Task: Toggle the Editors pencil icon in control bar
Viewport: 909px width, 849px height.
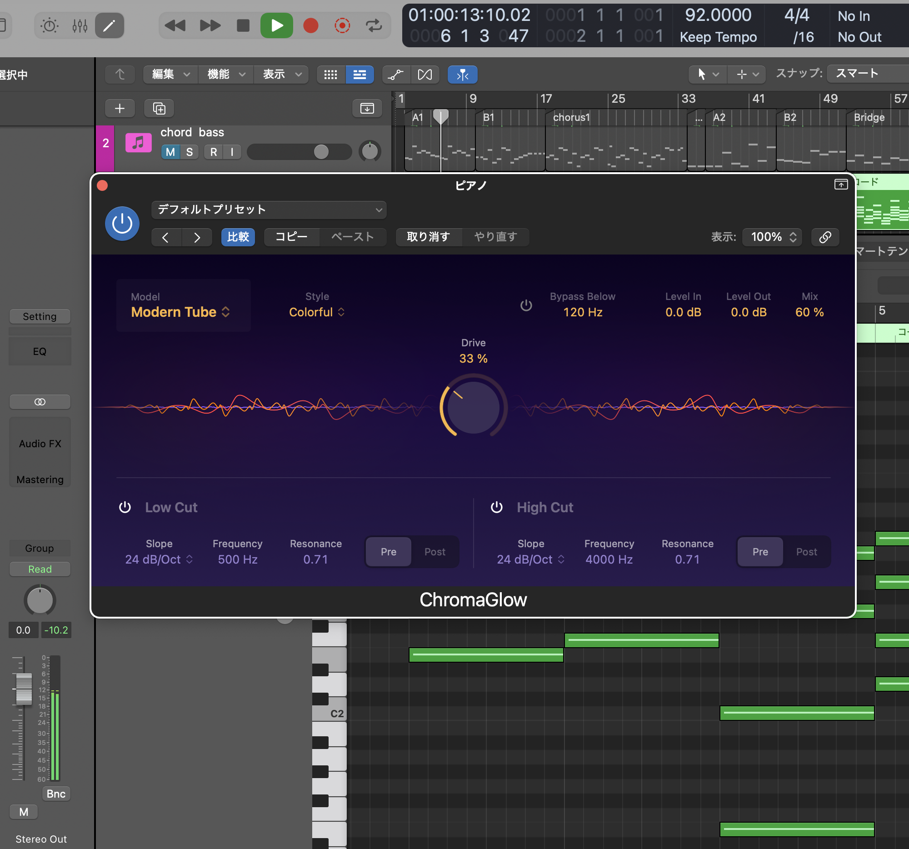Action: point(109,25)
